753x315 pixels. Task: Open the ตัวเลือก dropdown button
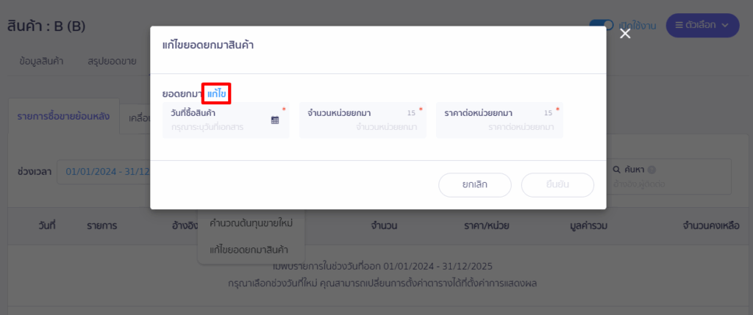click(x=702, y=26)
